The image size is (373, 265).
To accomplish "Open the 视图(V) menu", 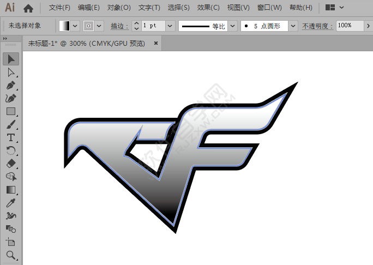I will [x=238, y=8].
